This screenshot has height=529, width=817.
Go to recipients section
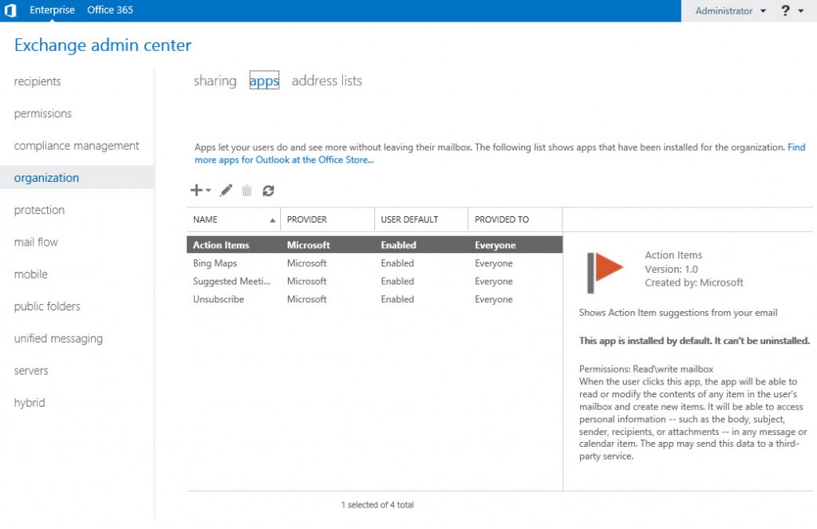tap(37, 82)
